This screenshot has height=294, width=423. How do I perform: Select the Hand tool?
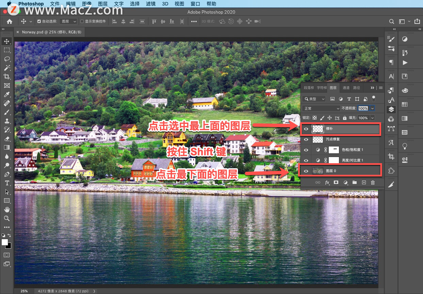pyautogui.click(x=7, y=210)
